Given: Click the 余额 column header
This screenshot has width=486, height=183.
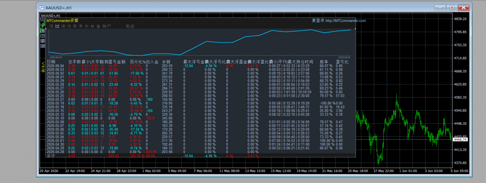Looking at the screenshot, I should (166, 62).
